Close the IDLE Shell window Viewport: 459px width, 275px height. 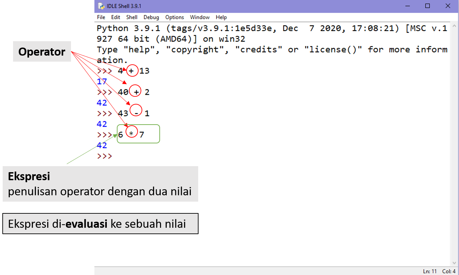(x=448, y=6)
